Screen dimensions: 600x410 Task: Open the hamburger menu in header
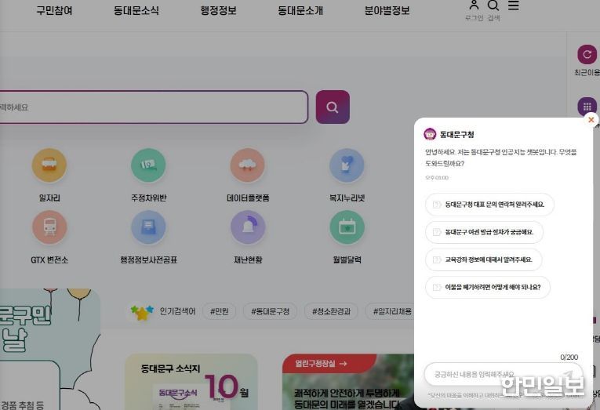point(513,6)
